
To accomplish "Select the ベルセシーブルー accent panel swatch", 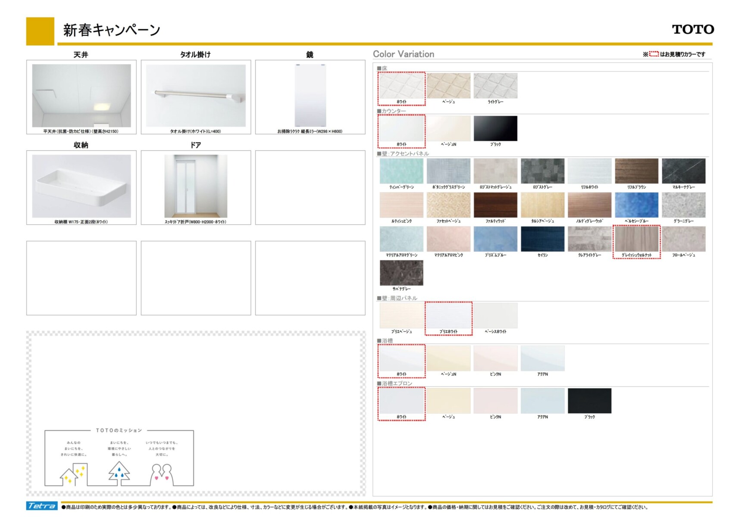I will point(636,205).
